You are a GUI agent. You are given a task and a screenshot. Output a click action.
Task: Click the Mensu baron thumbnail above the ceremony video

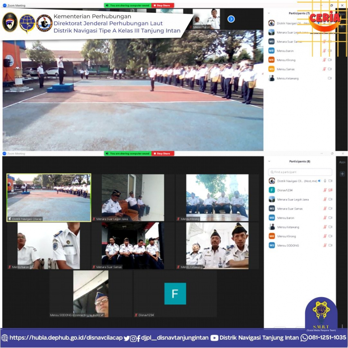206,19
